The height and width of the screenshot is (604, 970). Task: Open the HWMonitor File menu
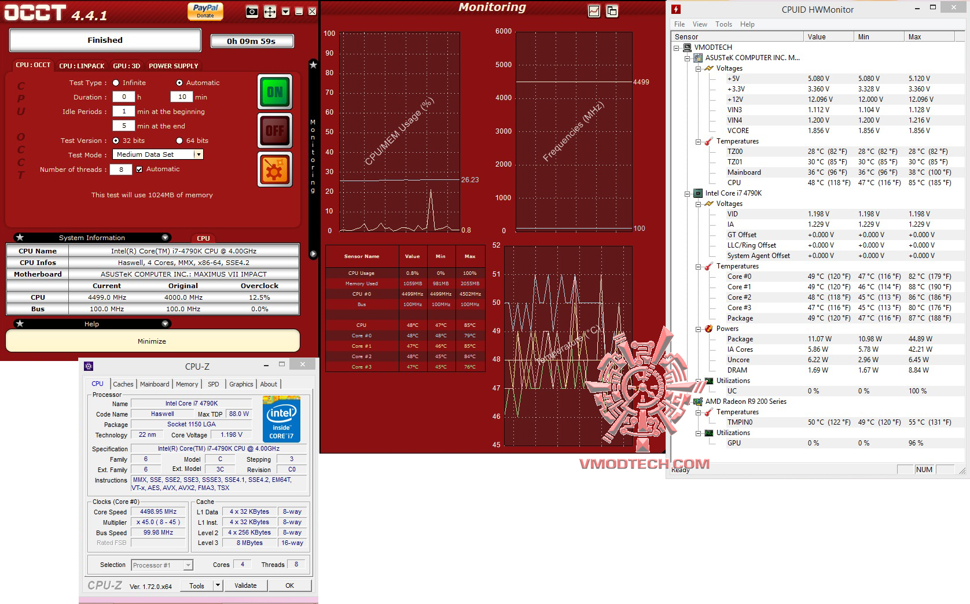tap(679, 24)
